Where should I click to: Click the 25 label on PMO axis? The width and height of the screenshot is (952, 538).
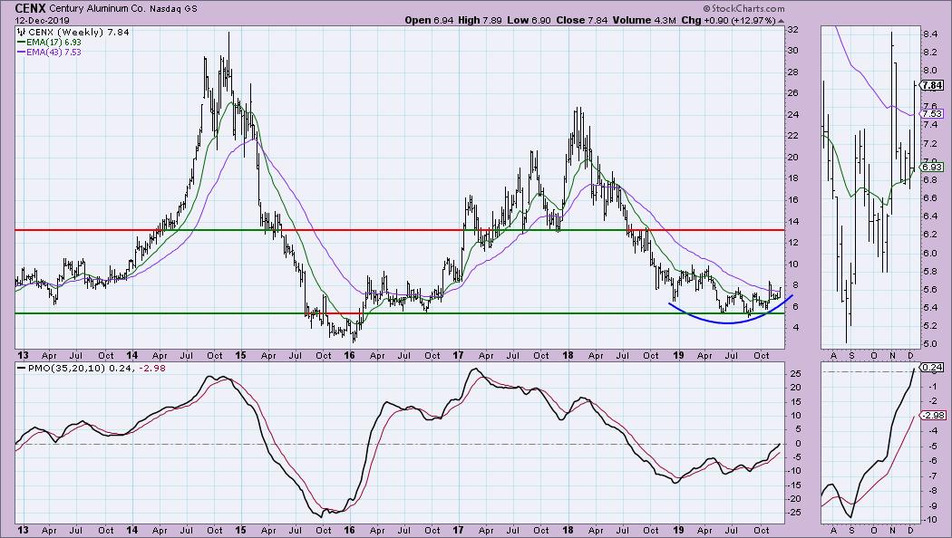coord(793,374)
